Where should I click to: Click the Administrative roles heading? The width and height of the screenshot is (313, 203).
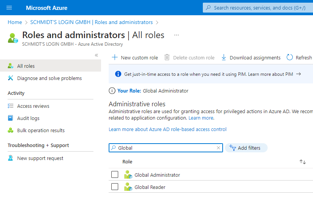pos(137,104)
